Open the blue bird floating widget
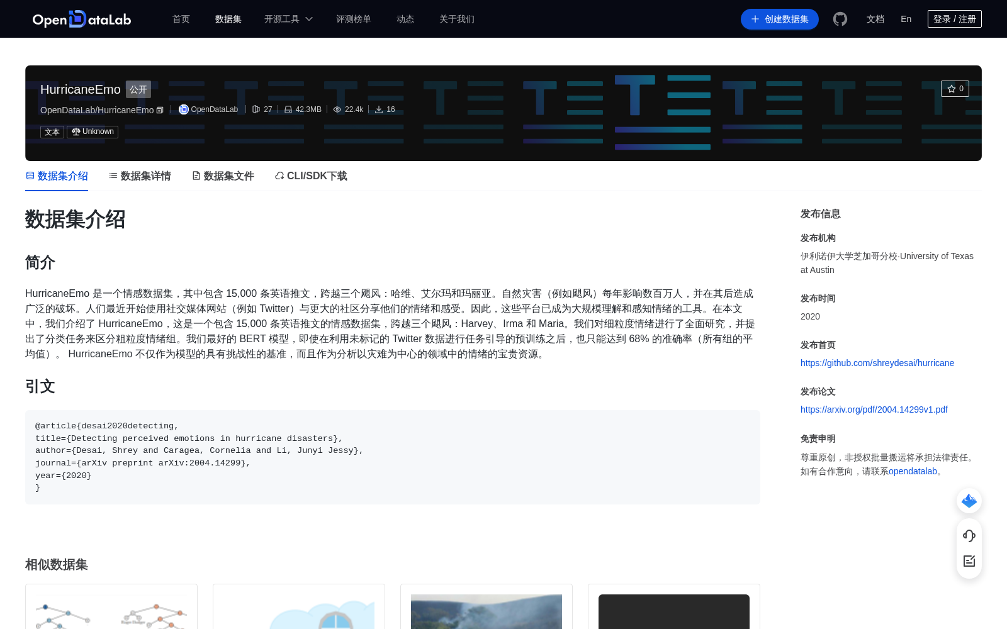The image size is (1007, 629). tap(969, 501)
